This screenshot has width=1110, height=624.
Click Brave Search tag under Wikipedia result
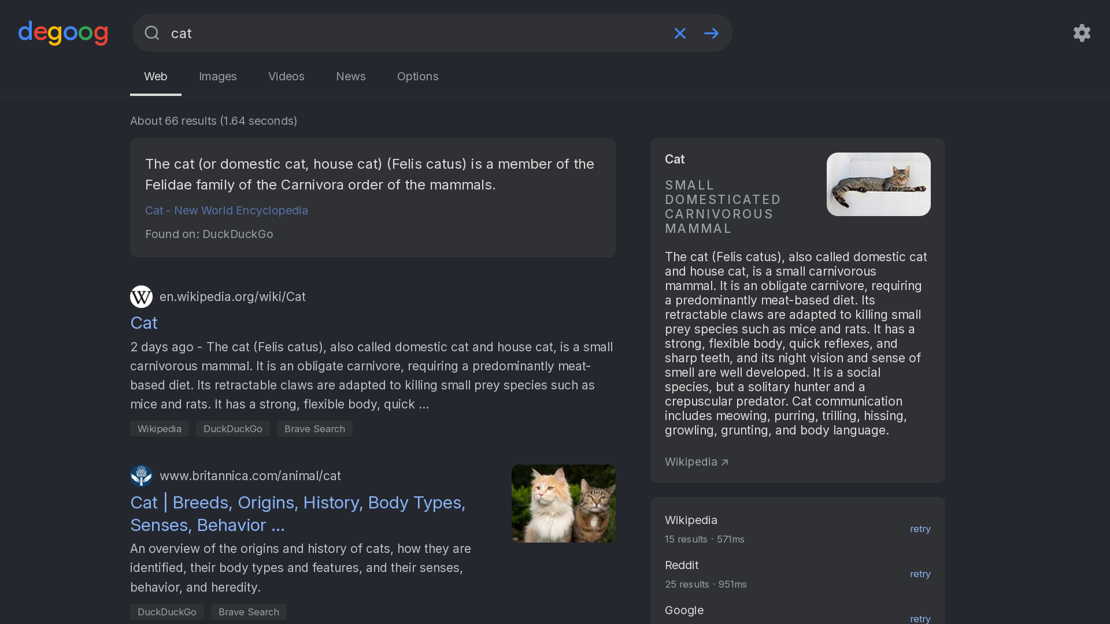pyautogui.click(x=314, y=429)
